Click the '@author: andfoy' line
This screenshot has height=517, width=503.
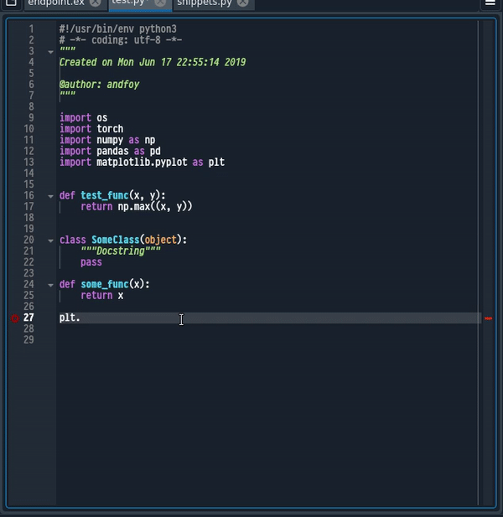99,85
